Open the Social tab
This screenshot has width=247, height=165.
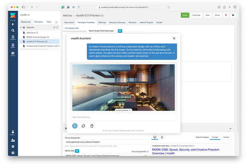159,22
